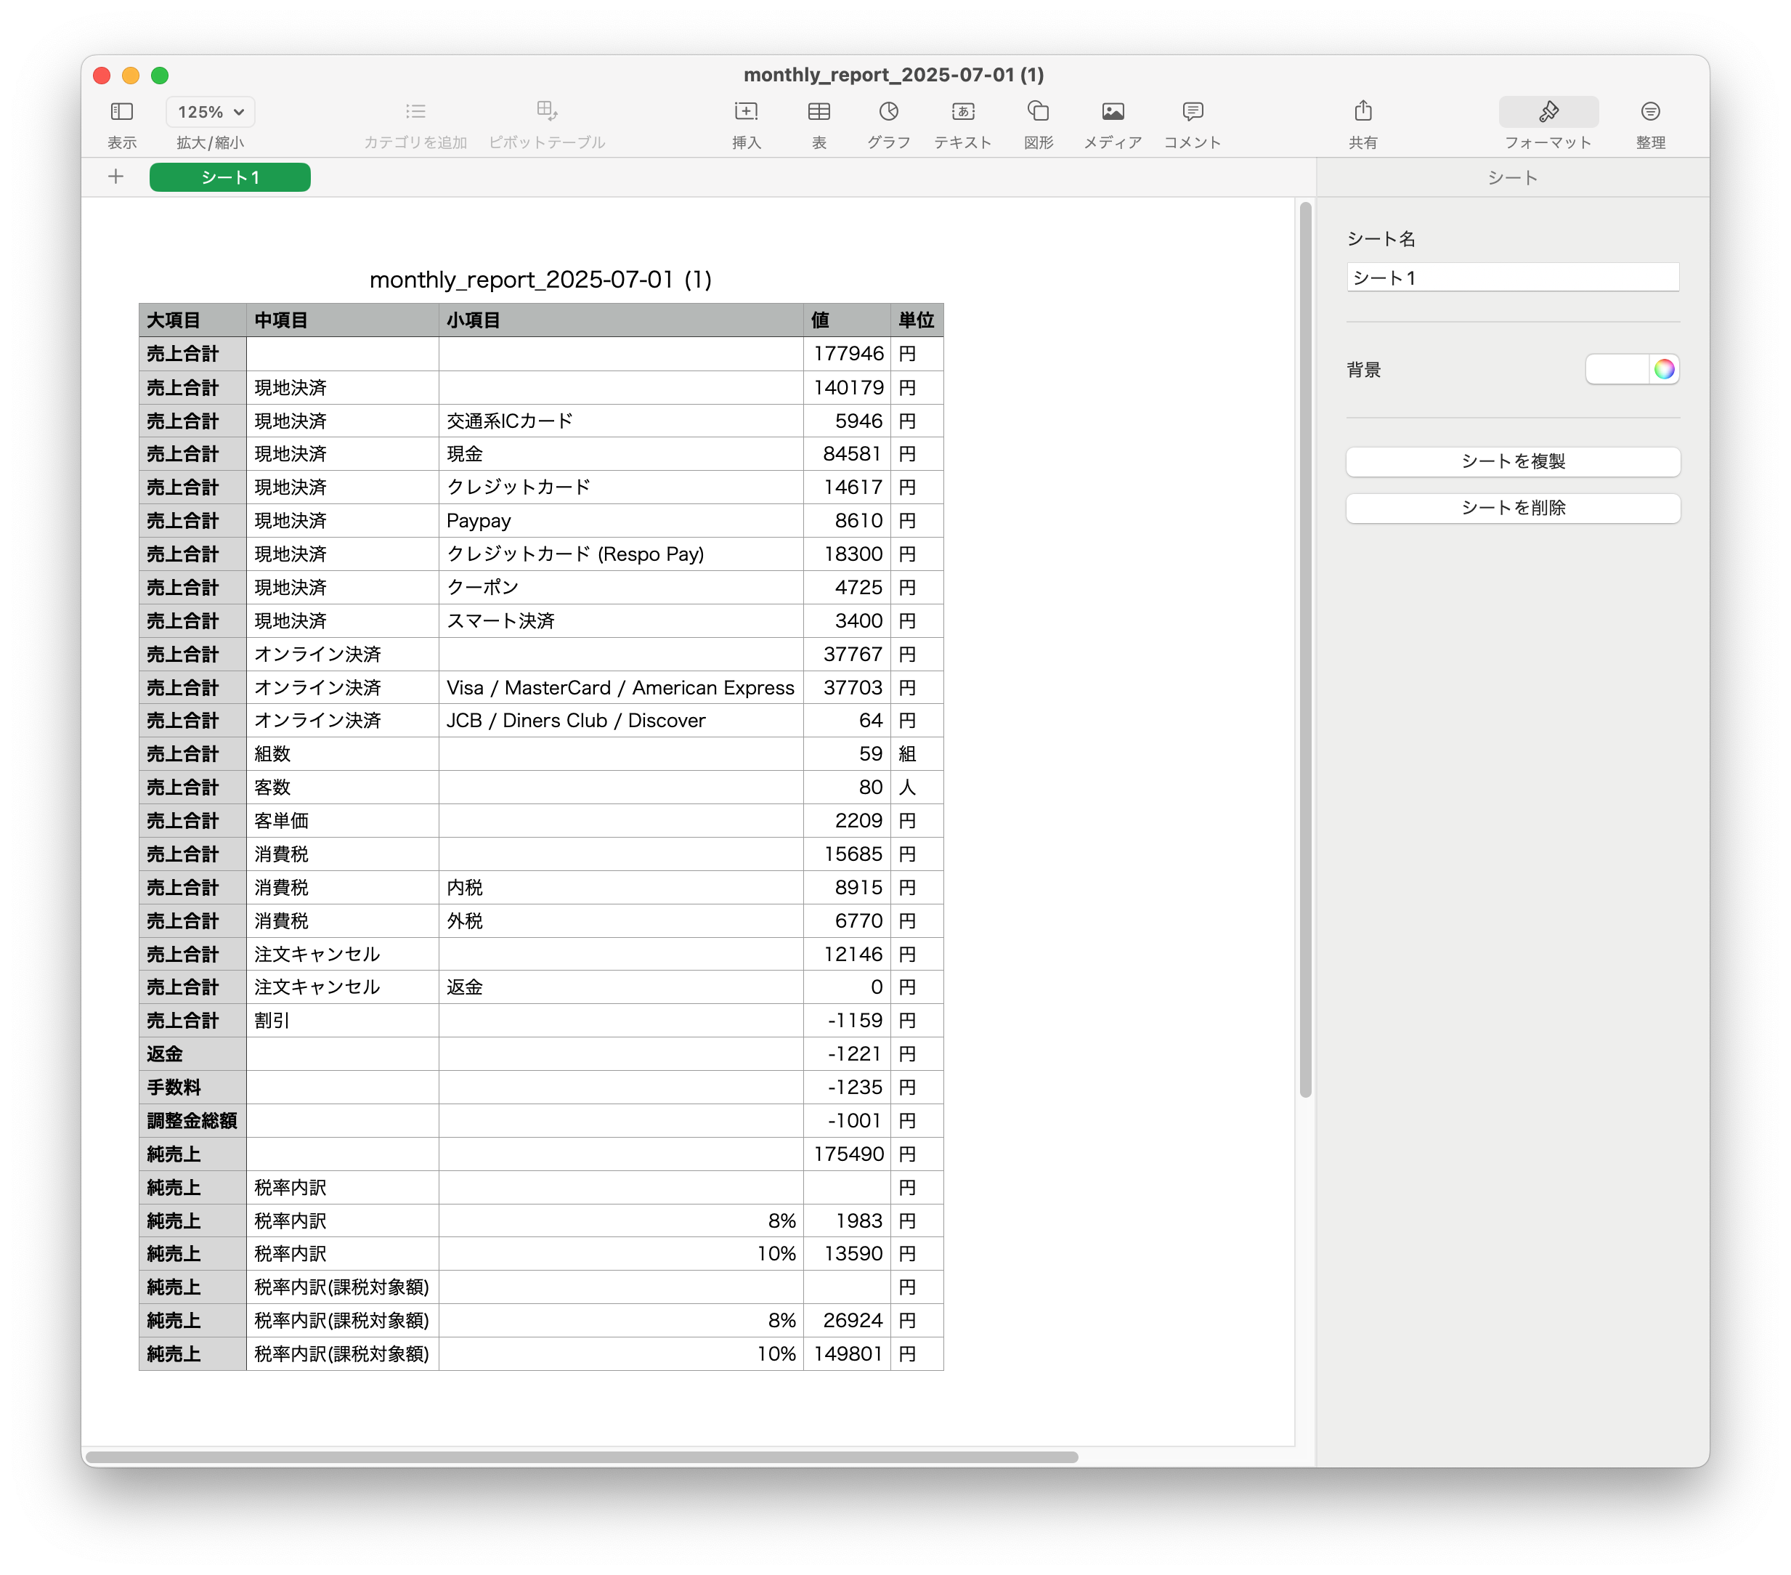
Task: Select the 値 header cell
Action: pos(848,320)
